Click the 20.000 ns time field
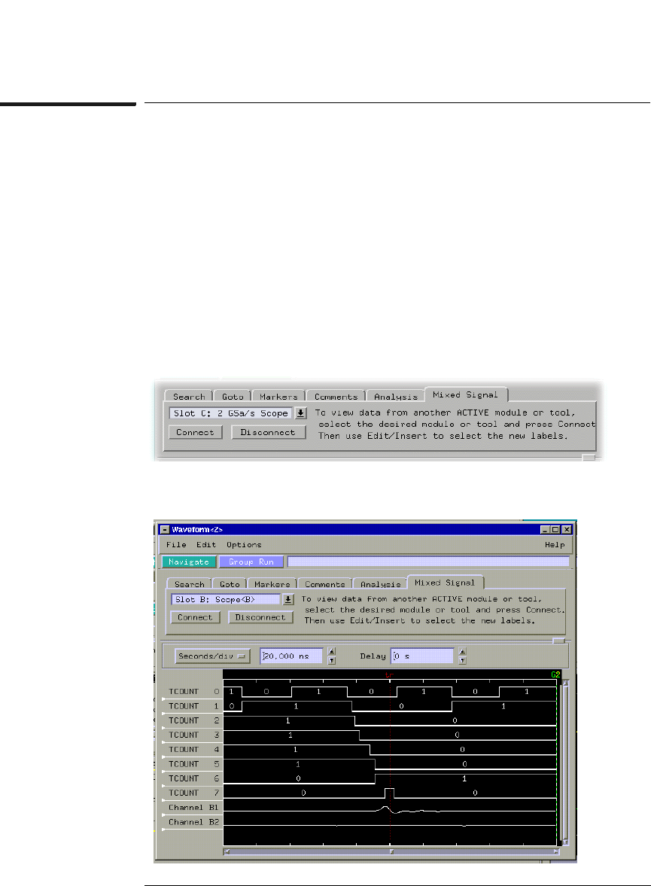Screen dimensions: 651x886 point(291,656)
